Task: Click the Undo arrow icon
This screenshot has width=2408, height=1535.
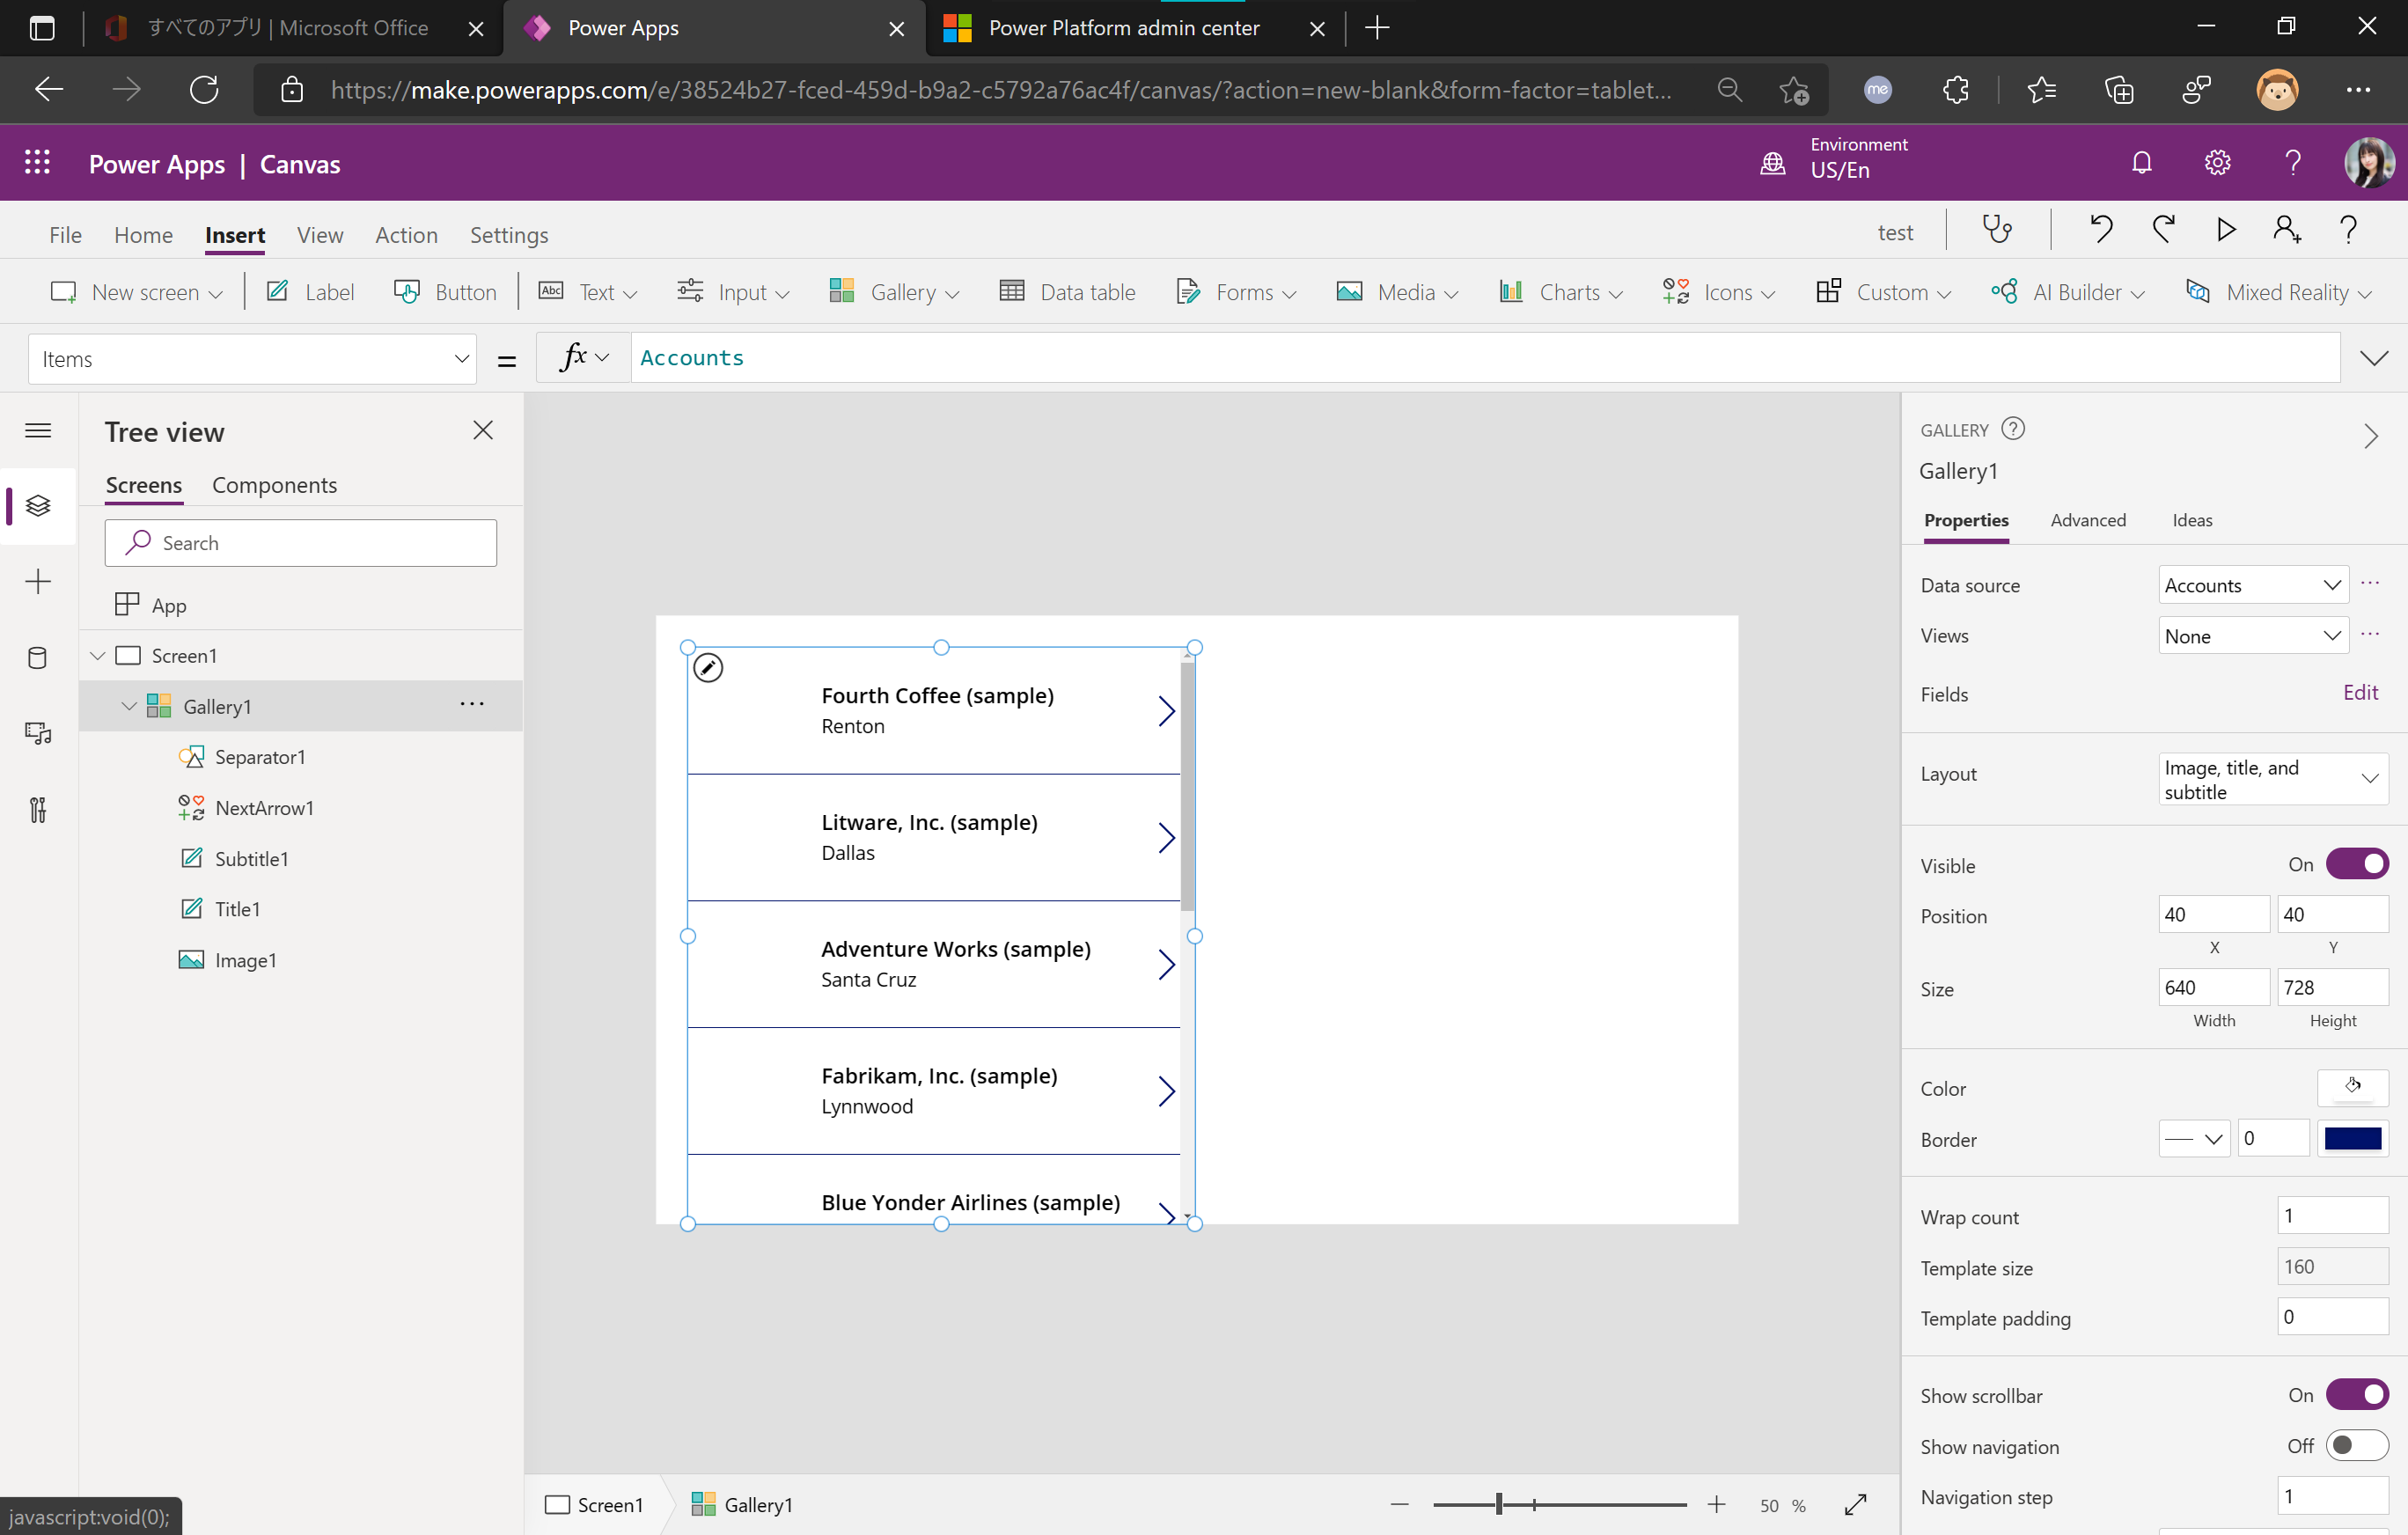Action: click(x=2100, y=231)
